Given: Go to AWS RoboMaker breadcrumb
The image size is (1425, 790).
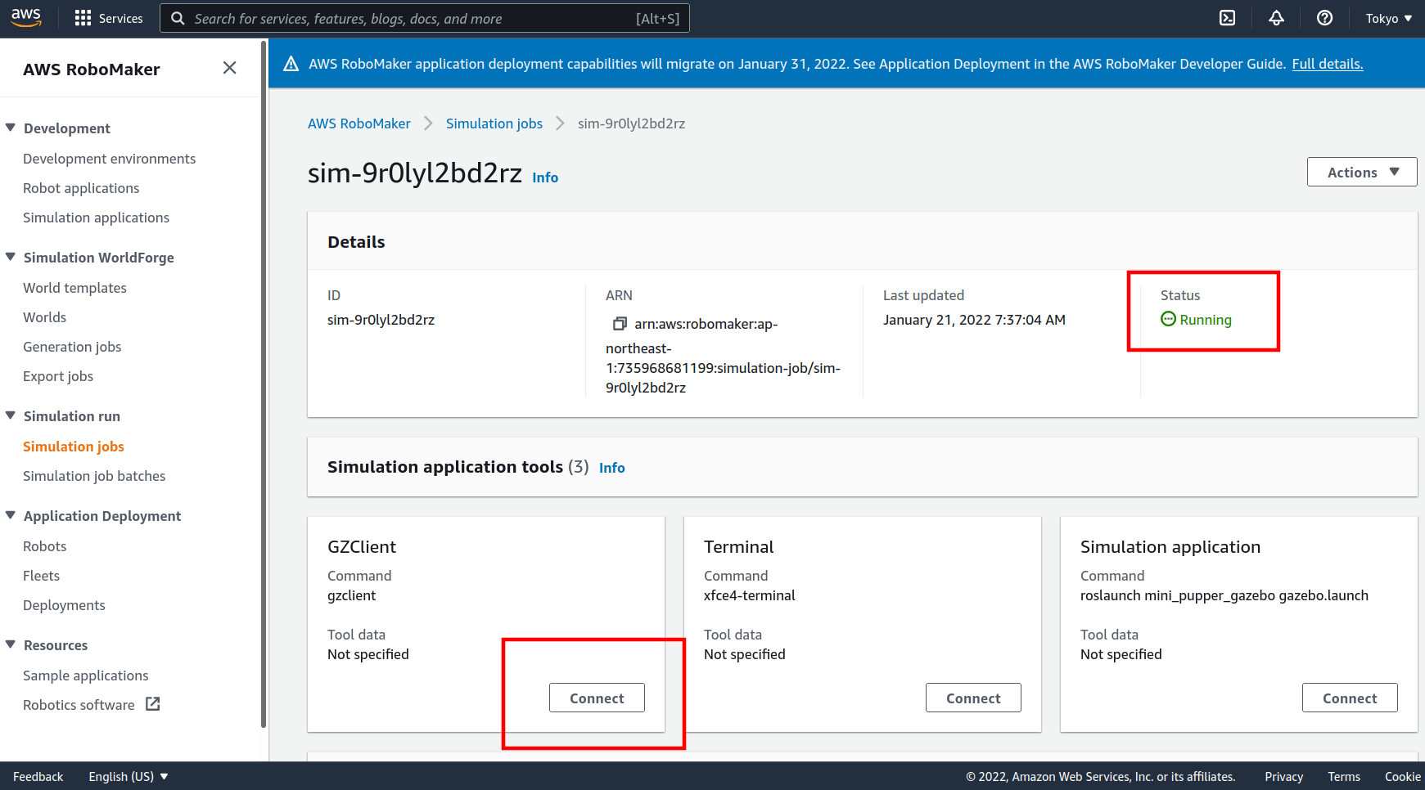Looking at the screenshot, I should (x=359, y=123).
